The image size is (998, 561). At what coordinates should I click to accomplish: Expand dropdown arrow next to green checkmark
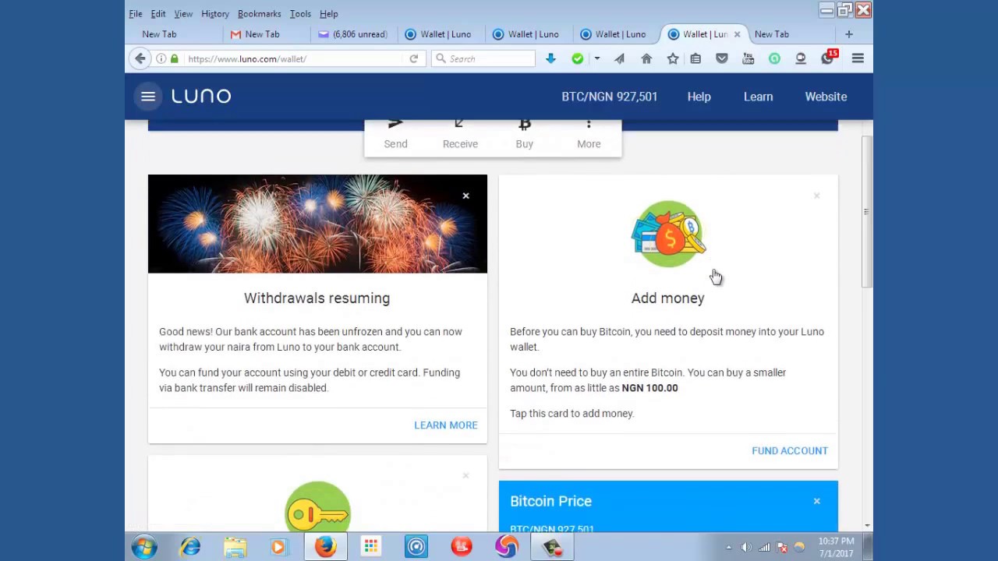click(x=596, y=58)
